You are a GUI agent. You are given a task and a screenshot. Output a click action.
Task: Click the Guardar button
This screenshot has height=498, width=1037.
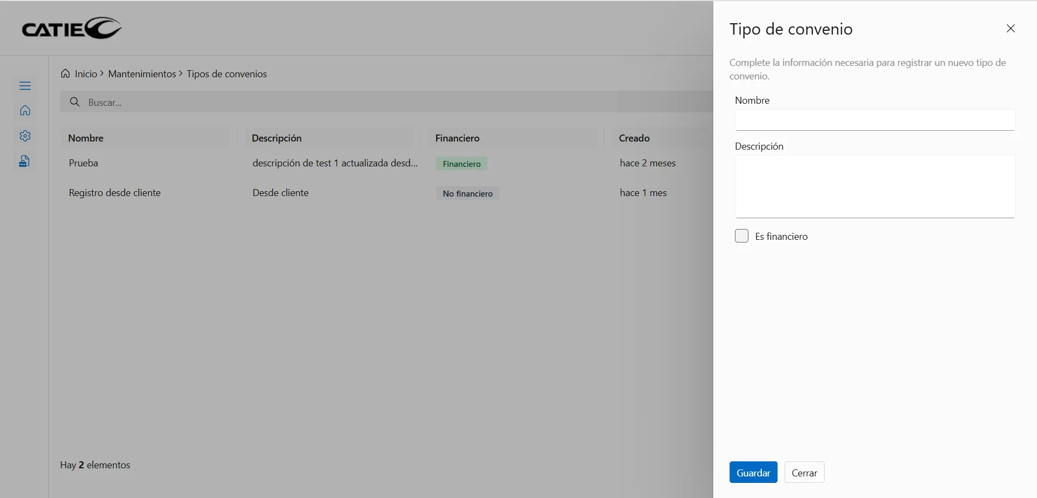pos(753,473)
